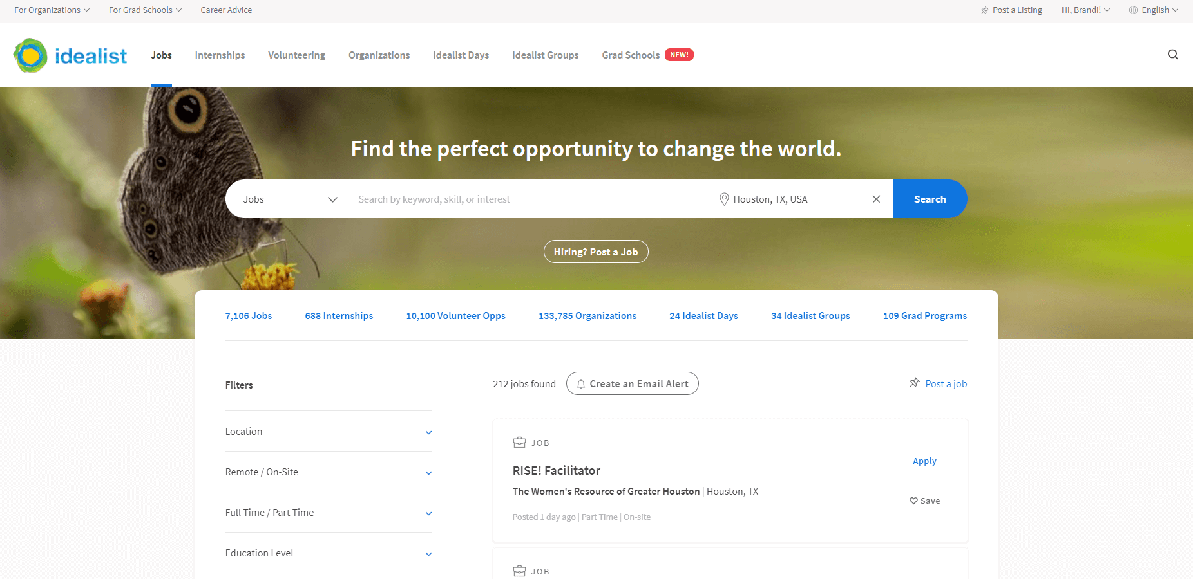Viewport: 1193px width, 579px height.
Task: Open the 688 Internships link
Action: coord(339,316)
